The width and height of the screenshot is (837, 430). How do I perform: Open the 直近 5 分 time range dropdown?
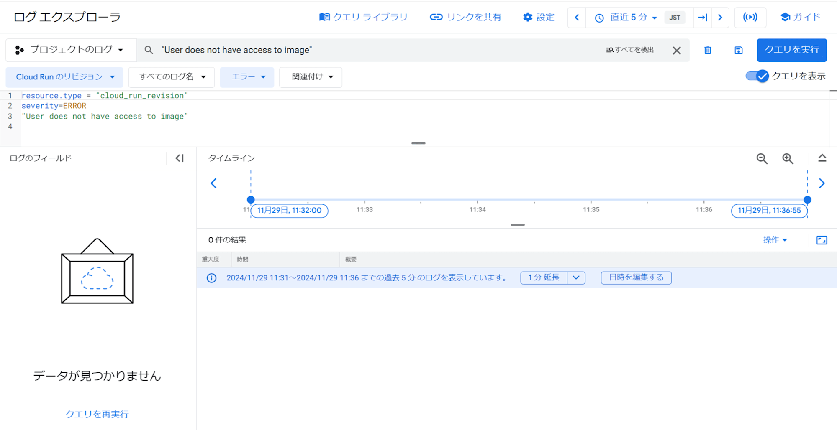[626, 18]
